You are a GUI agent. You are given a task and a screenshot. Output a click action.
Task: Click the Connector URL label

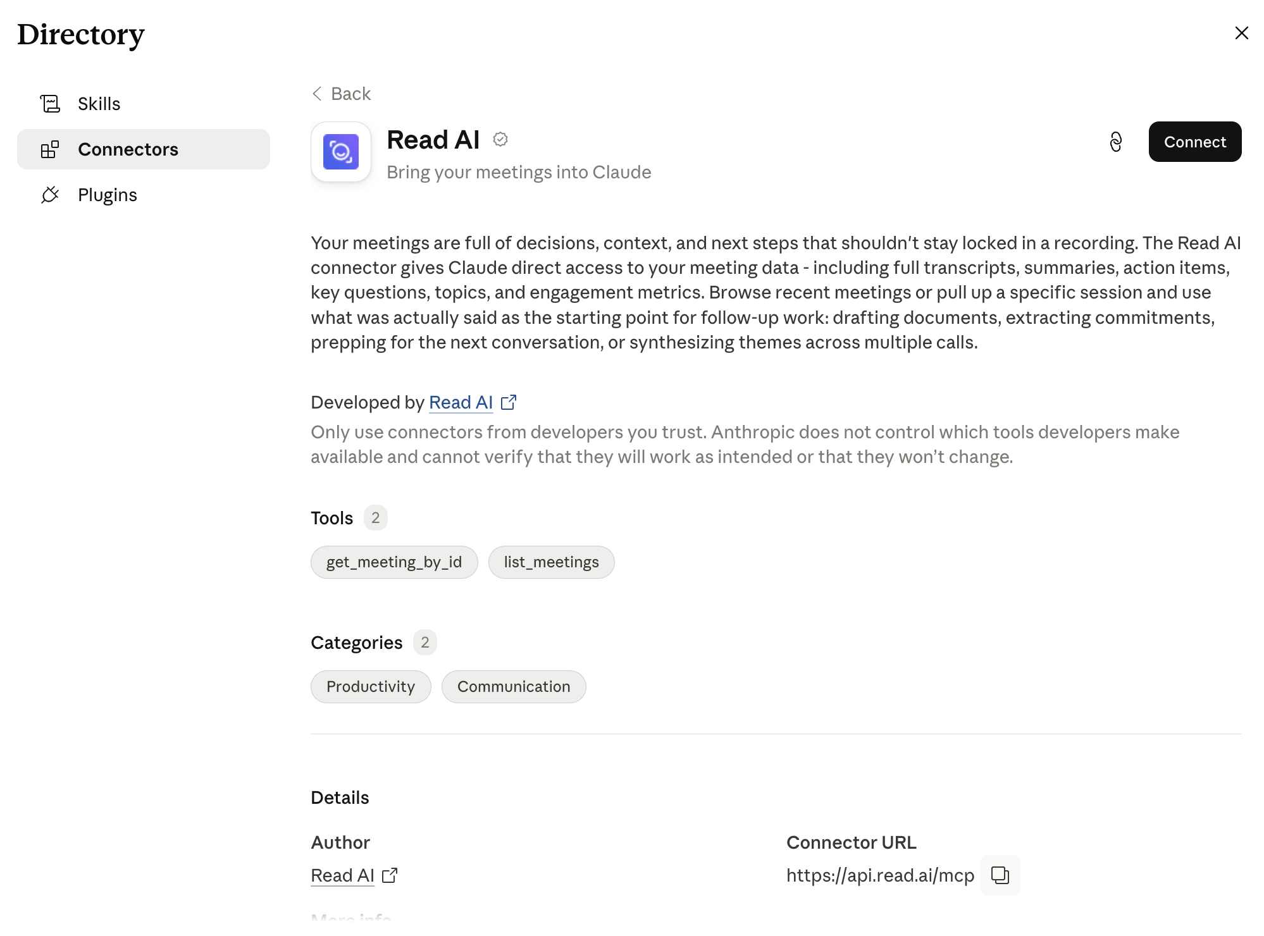pyautogui.click(x=851, y=842)
